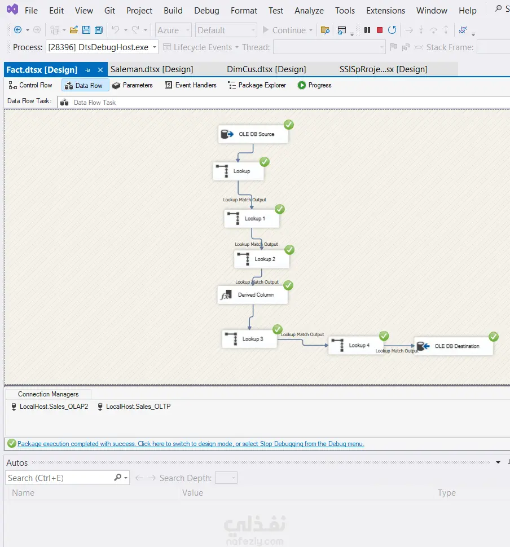510x547 pixels.
Task: Open the Default platform dropdown
Action: (x=226, y=30)
